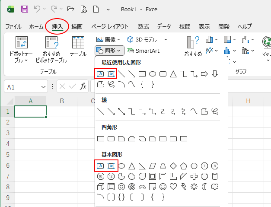Screen dimensions: 271x207
Task: Toggle the 図形 shapes dropdown button
Action: [x=109, y=51]
